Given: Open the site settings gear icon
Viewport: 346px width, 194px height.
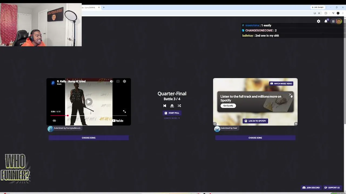Looking at the screenshot, I should 318,21.
